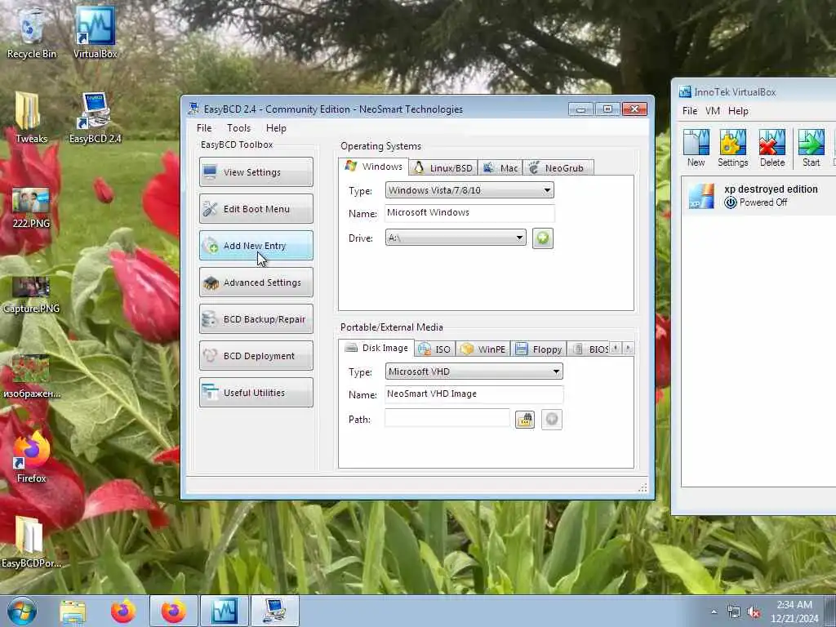Image resolution: width=836 pixels, height=627 pixels.
Task: Click the Microsoft Windows name field
Action: point(469,213)
